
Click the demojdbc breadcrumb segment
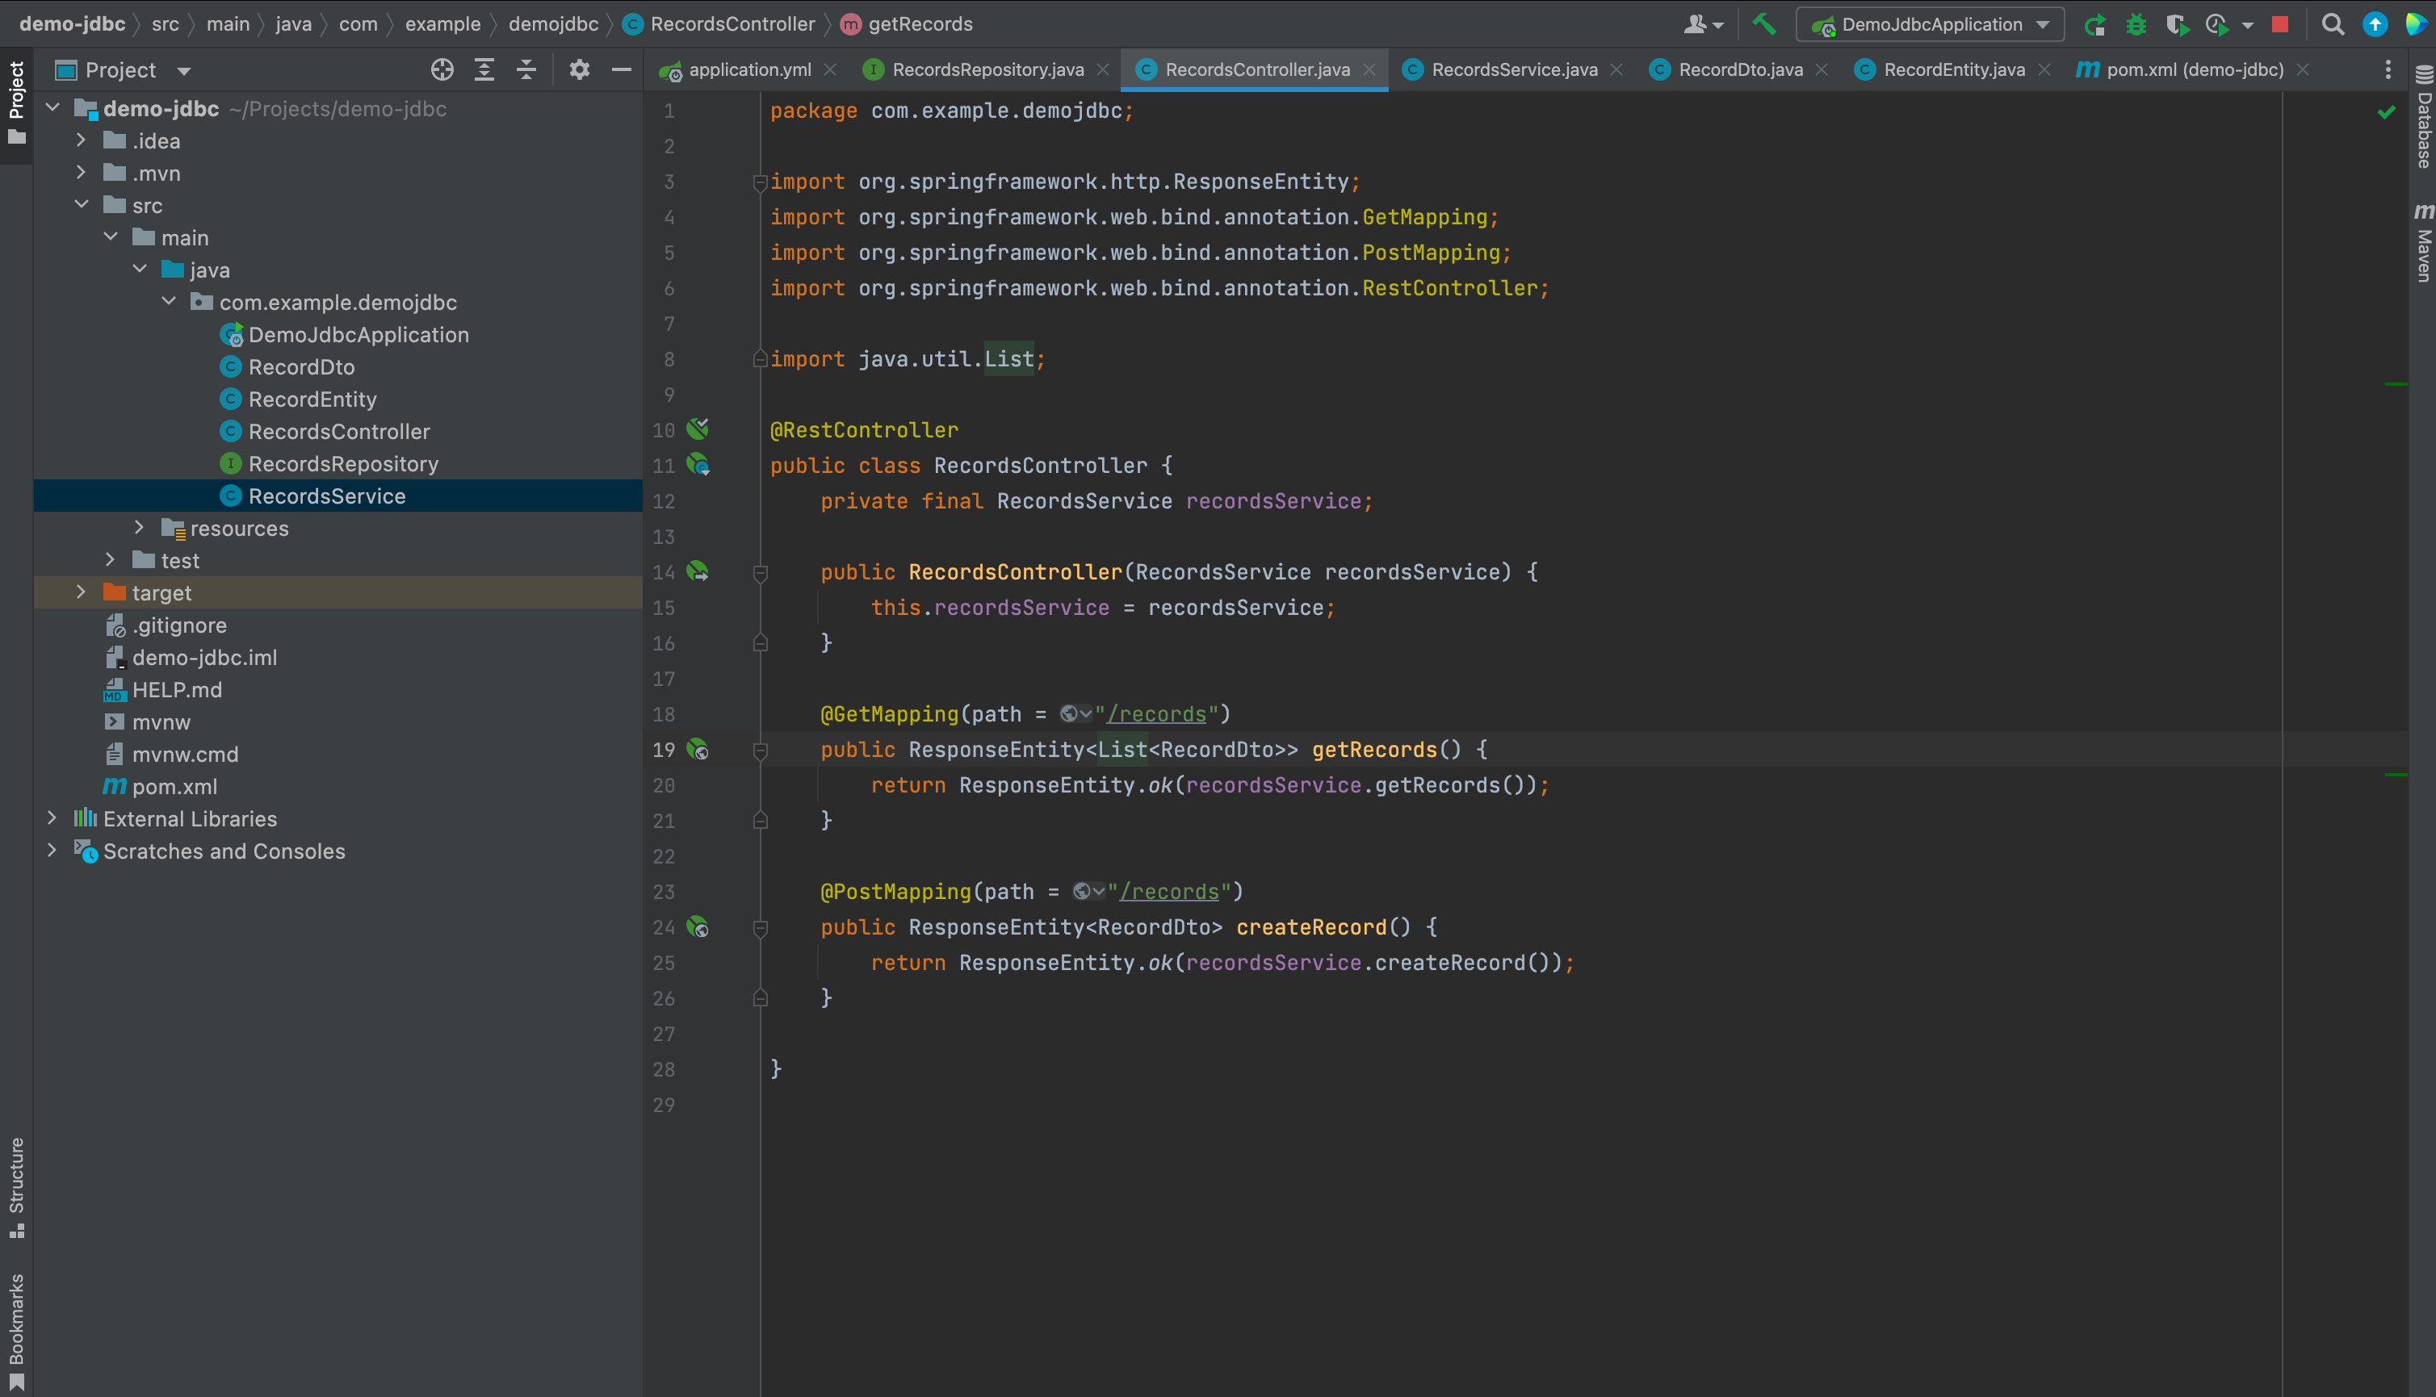click(x=553, y=24)
